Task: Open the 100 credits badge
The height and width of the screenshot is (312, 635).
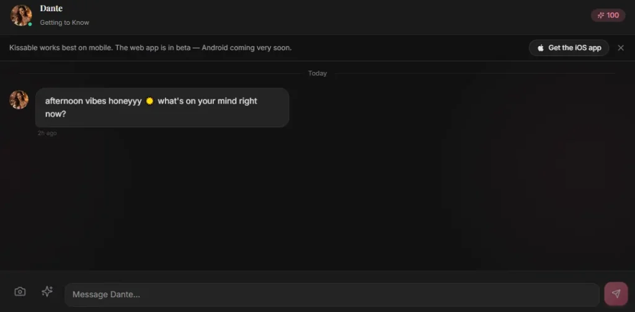Action: [x=608, y=16]
